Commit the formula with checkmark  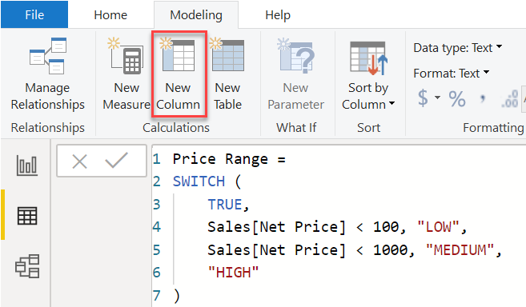116,160
